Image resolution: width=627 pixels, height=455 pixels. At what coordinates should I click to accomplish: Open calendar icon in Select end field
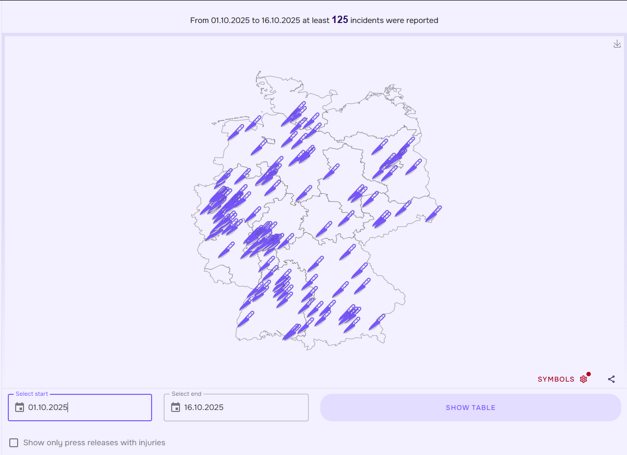pyautogui.click(x=176, y=407)
